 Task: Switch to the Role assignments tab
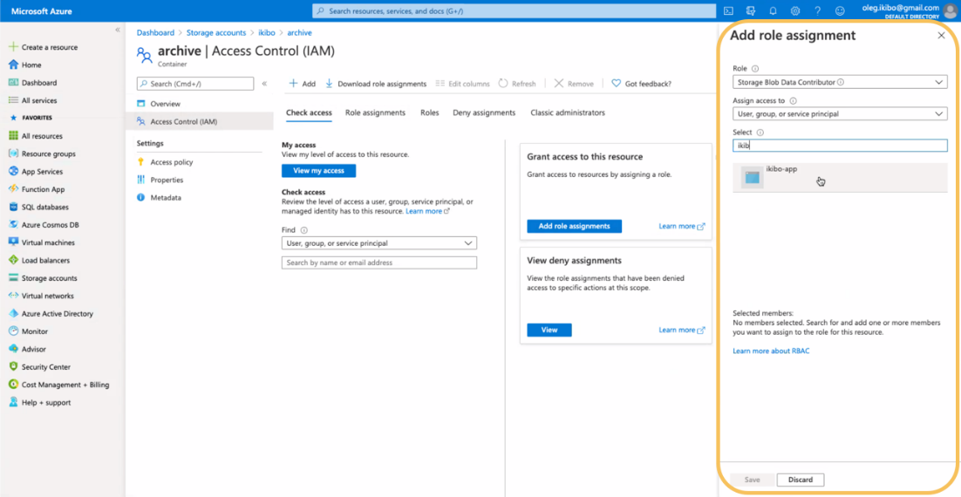[375, 112]
